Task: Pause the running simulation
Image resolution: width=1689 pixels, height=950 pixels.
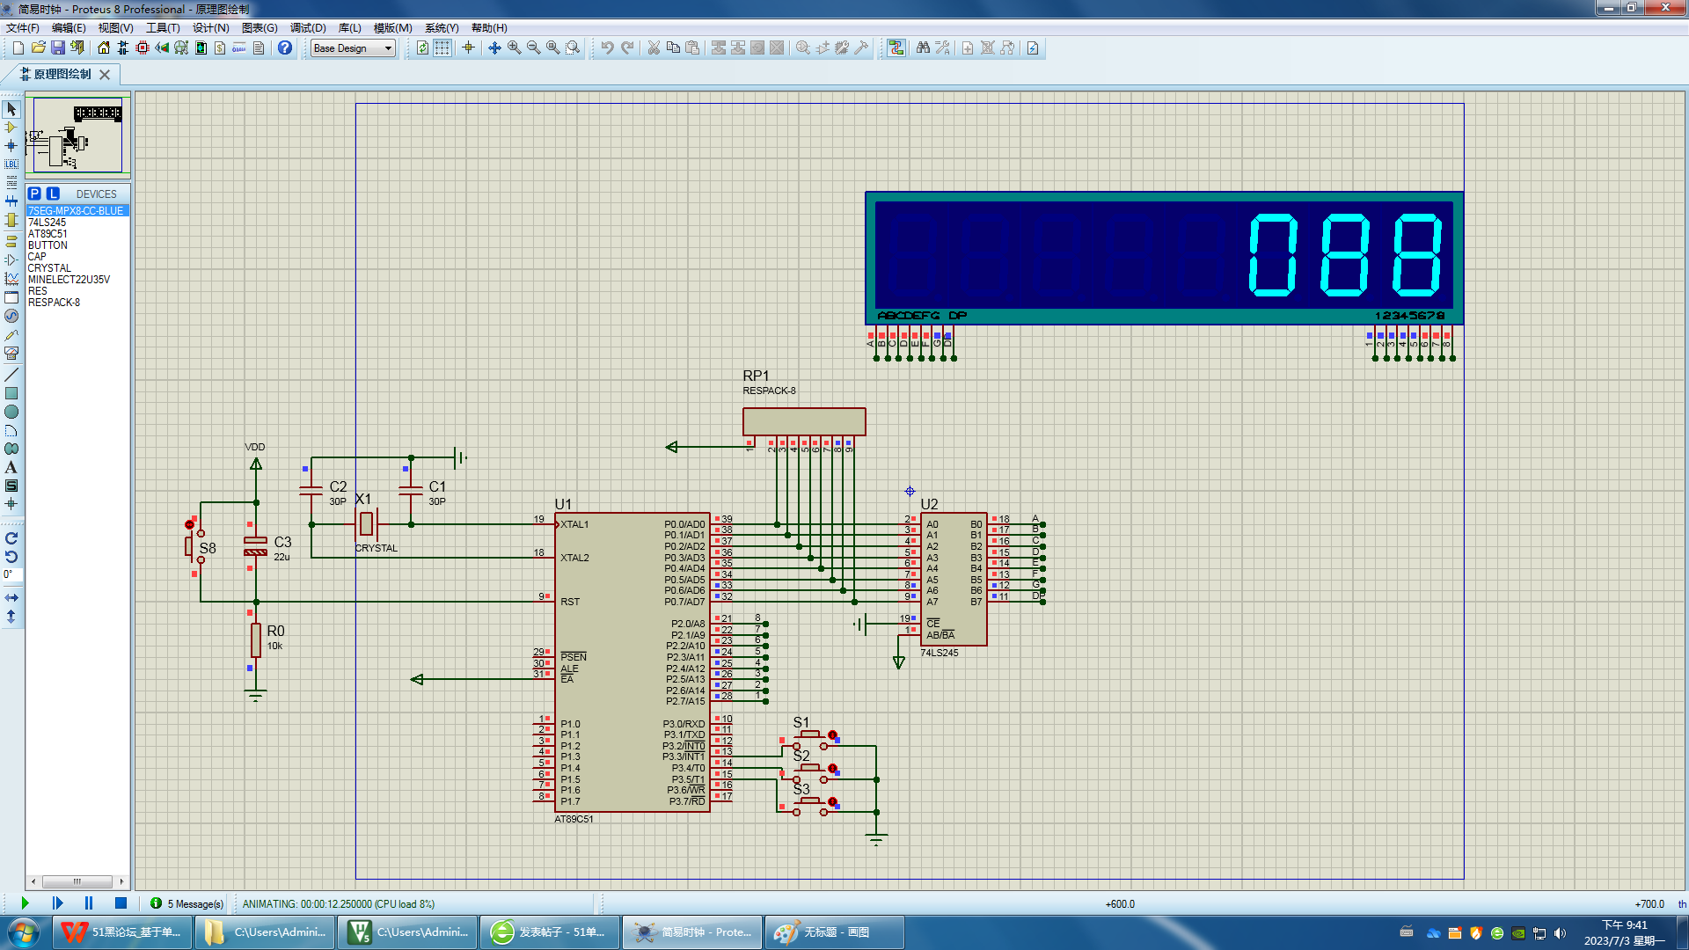Action: 89,903
